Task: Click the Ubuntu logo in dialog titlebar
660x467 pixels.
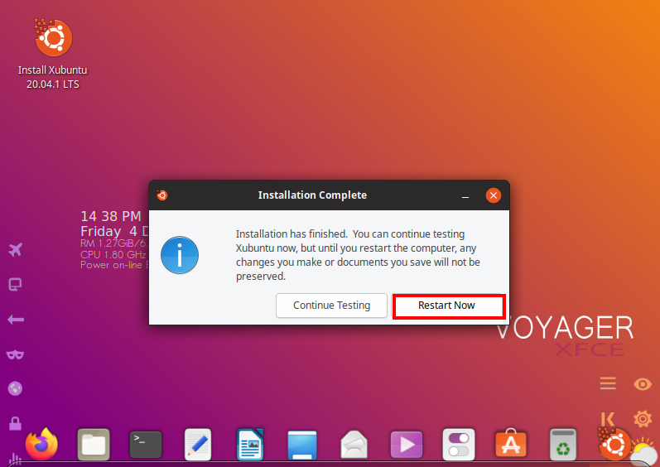Action: 162,195
